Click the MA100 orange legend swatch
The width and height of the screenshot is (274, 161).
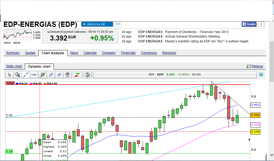point(45,83)
